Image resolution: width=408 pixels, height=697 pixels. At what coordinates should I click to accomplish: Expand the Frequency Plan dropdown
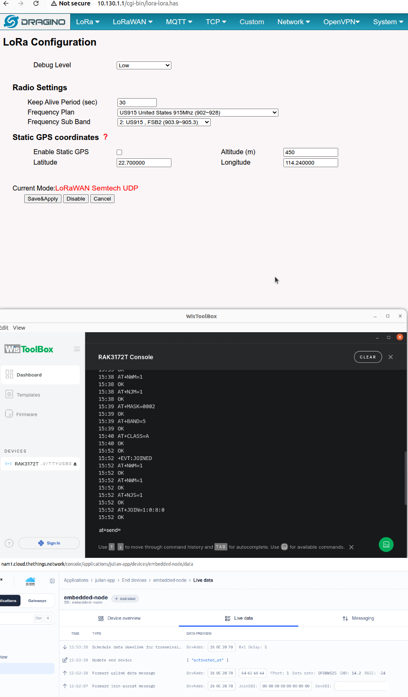198,113
